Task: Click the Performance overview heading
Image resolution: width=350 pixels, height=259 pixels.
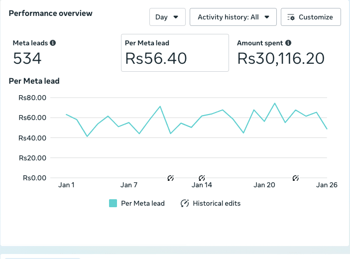Action: [x=50, y=13]
